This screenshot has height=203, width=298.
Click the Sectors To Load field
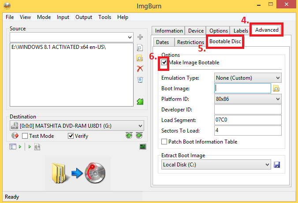point(248,131)
